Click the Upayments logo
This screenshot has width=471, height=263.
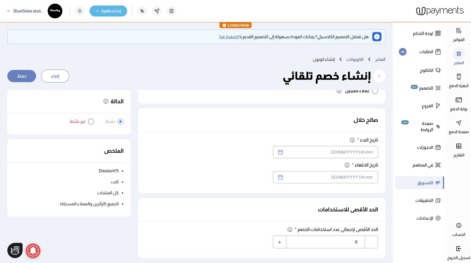(440, 11)
